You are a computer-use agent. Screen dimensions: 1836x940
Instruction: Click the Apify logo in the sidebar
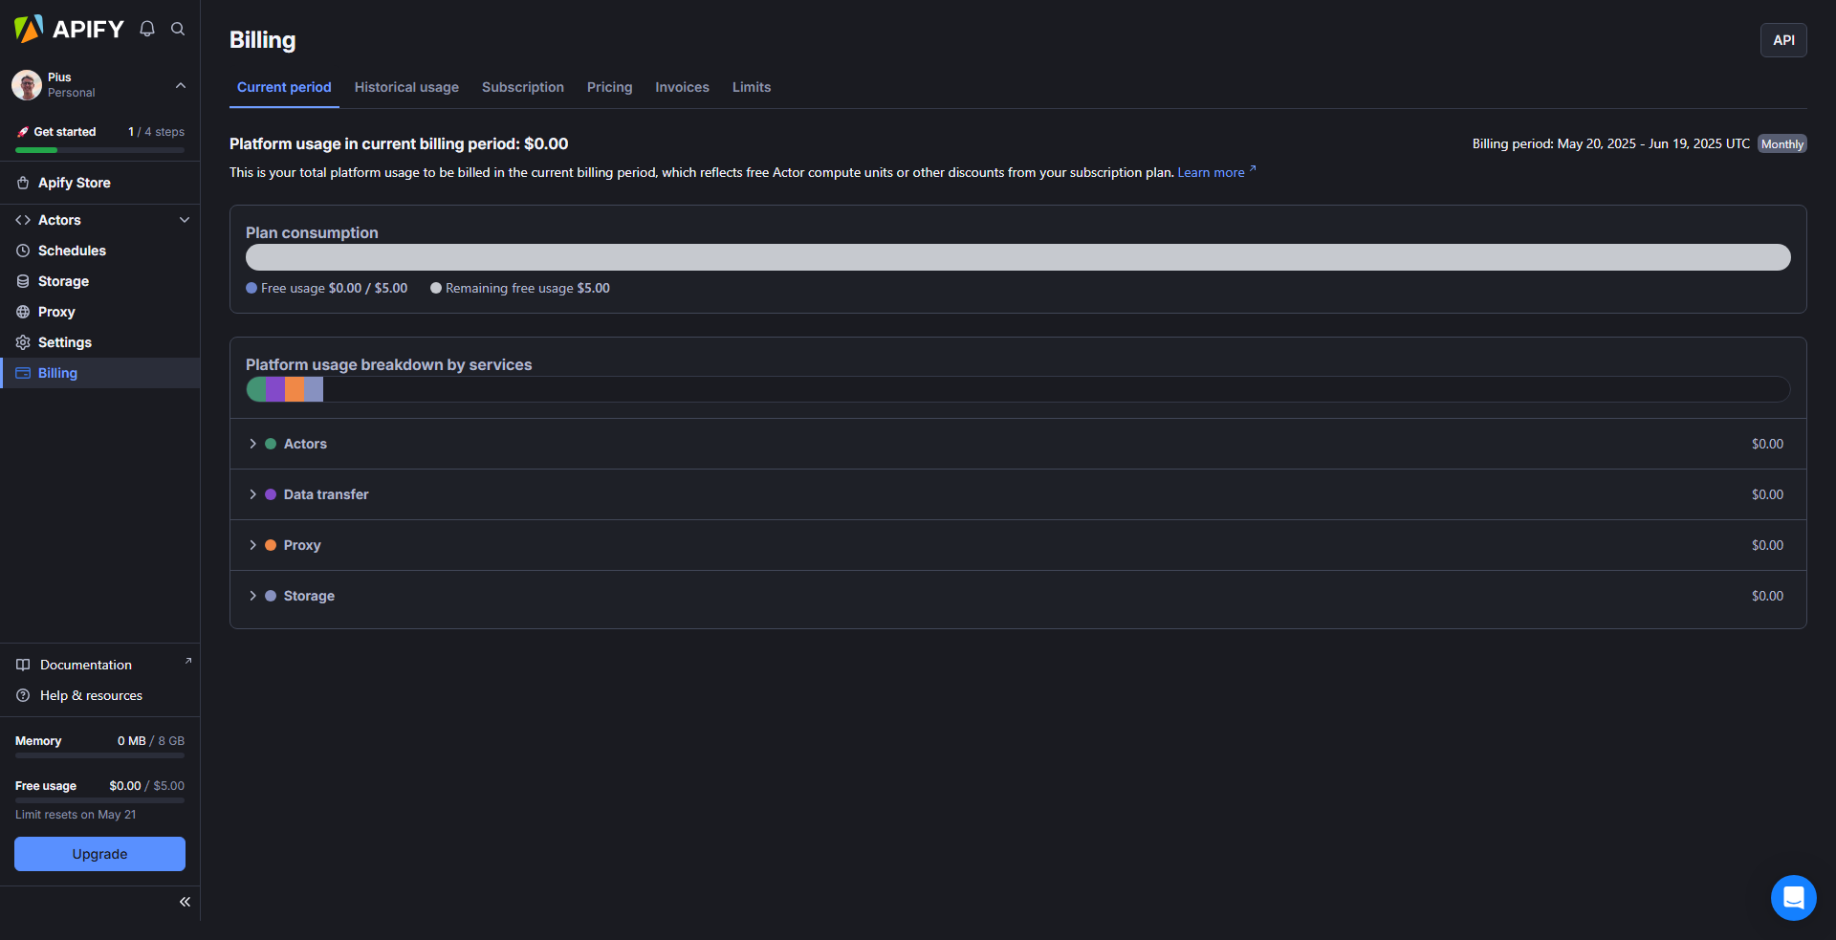pos(69,29)
